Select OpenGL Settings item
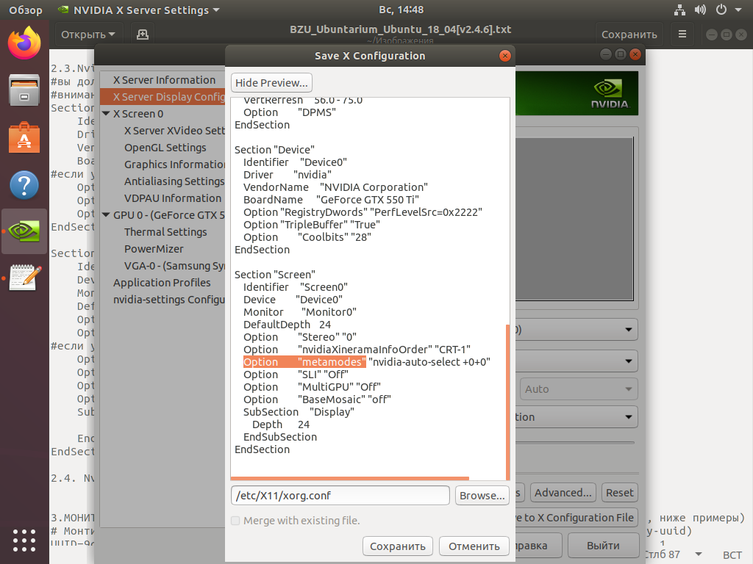 point(165,148)
